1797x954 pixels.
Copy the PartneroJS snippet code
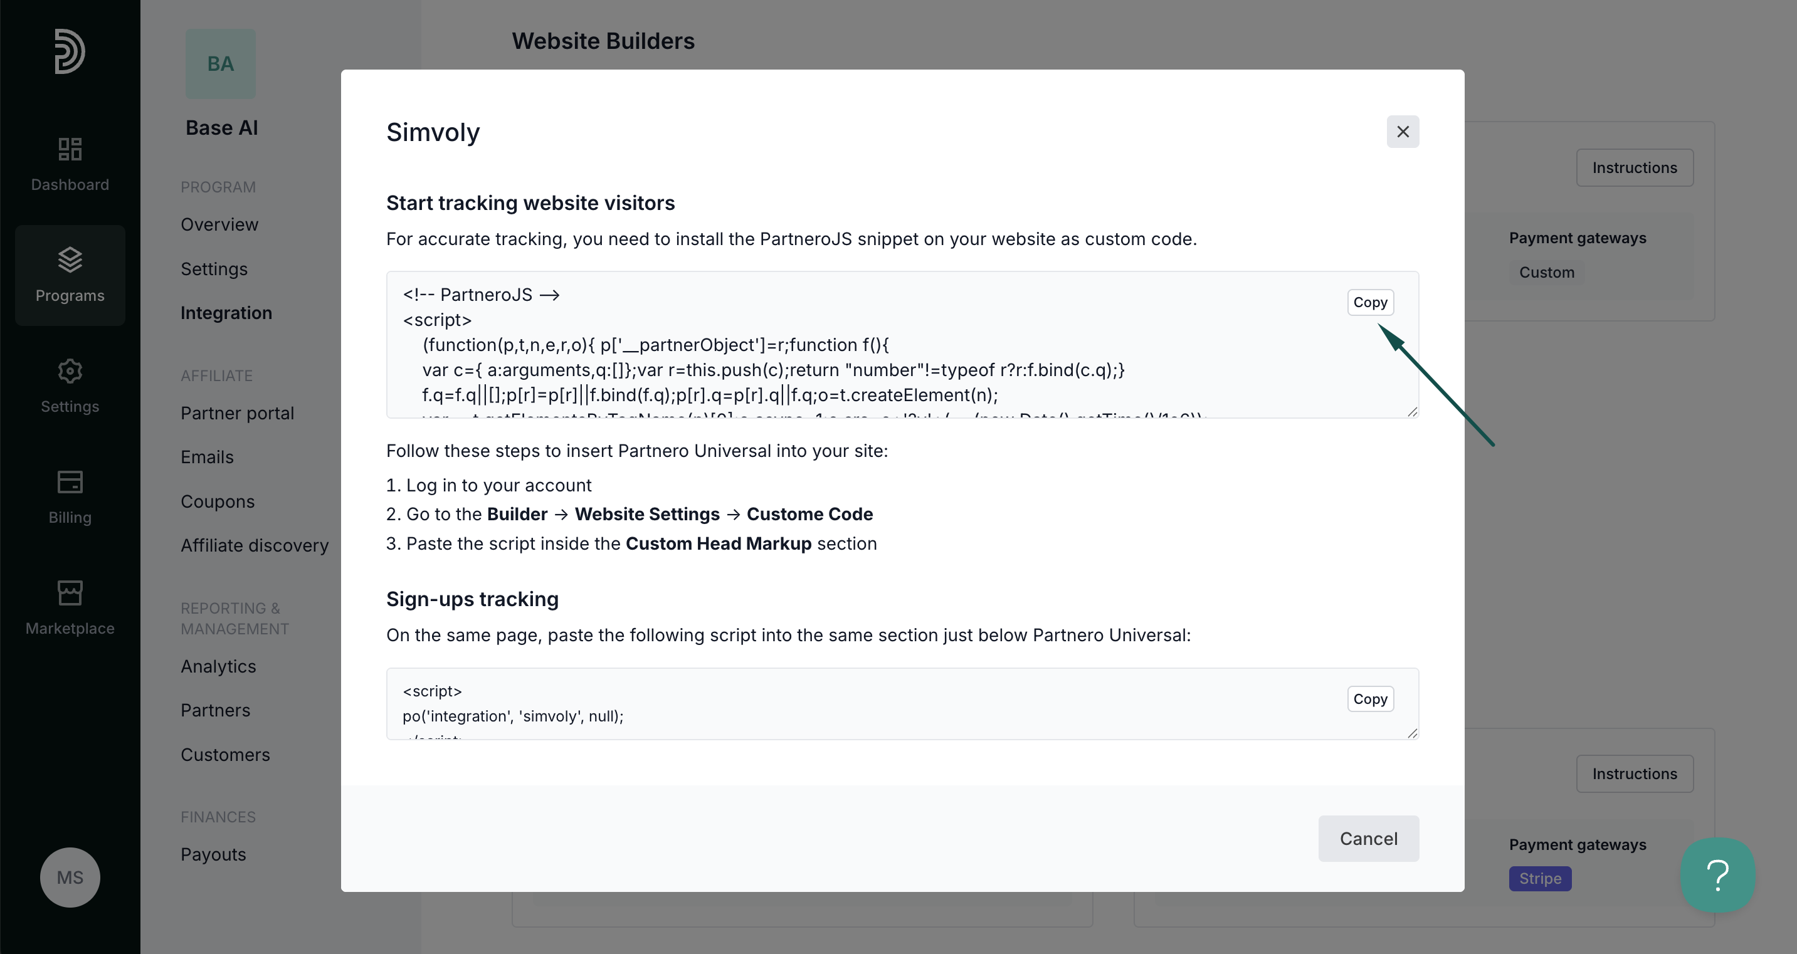click(x=1370, y=302)
